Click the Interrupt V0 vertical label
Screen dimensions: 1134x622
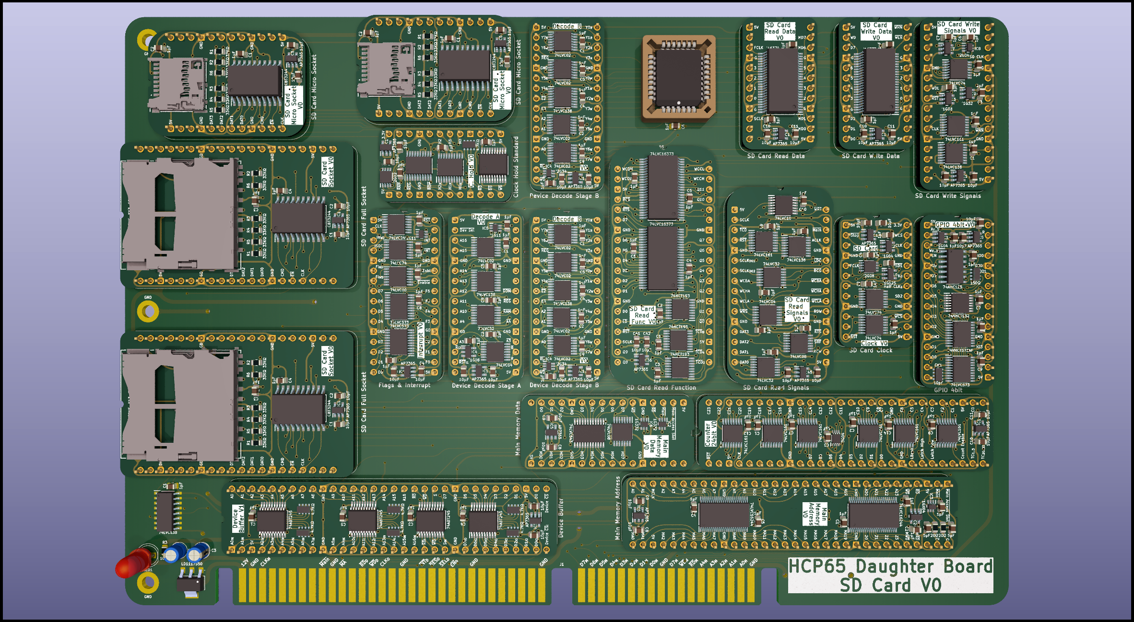tap(420, 339)
